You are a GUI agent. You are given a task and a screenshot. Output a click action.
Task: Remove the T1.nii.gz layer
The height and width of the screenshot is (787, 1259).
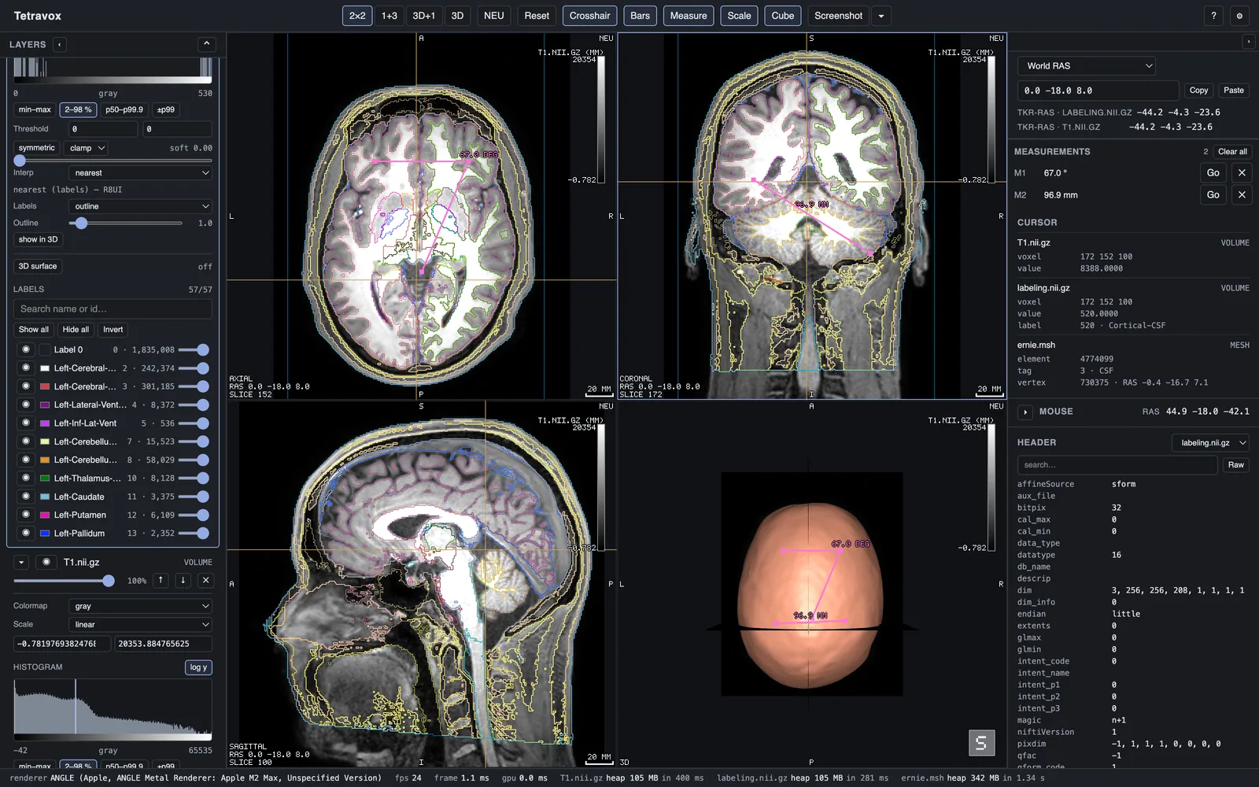[x=205, y=580]
